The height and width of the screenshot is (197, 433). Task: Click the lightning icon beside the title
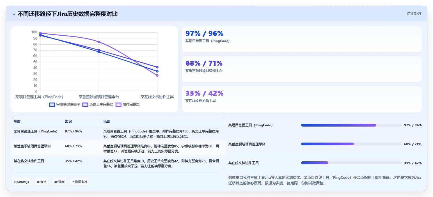point(13,14)
